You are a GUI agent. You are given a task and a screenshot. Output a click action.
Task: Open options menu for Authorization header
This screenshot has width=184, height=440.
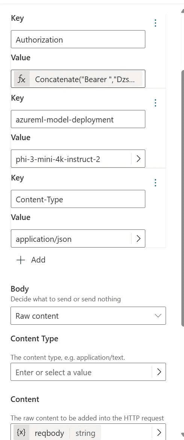[x=155, y=23]
